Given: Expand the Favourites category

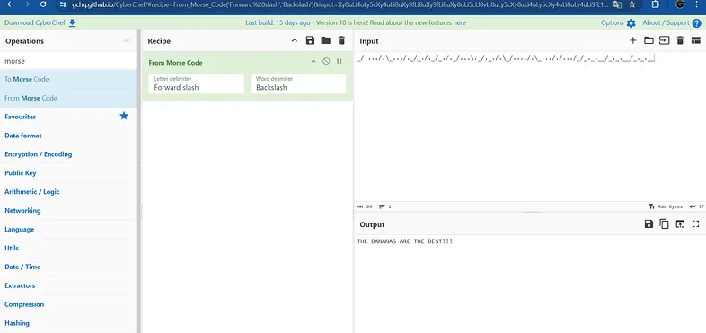Looking at the screenshot, I should pyautogui.click(x=21, y=117).
